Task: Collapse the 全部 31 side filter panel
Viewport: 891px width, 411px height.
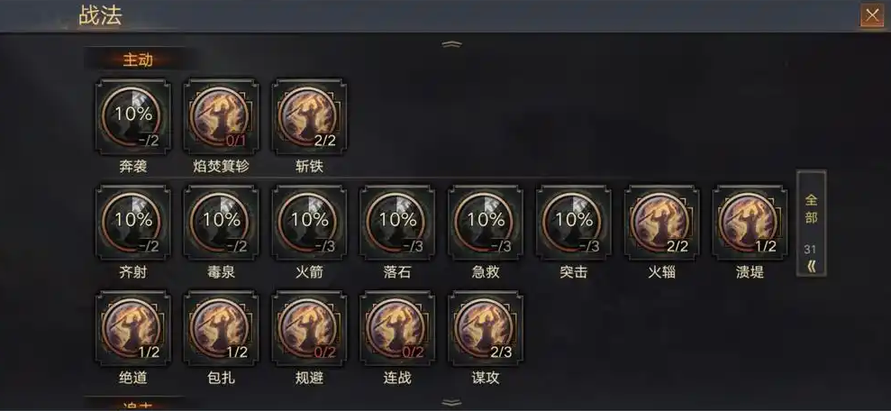Action: point(812,224)
